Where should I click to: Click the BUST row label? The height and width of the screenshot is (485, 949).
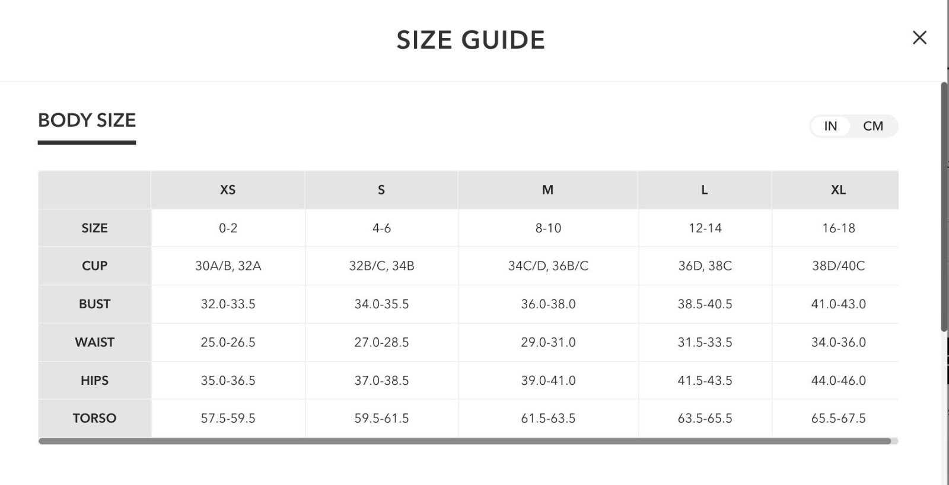(x=94, y=304)
